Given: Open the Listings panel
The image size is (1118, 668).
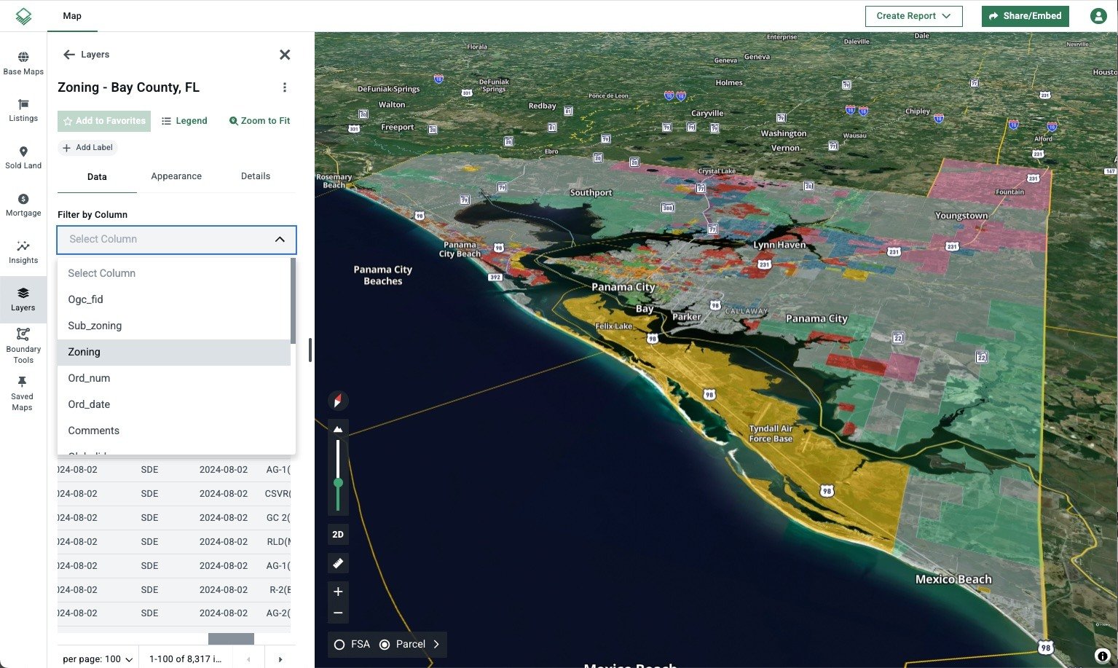Looking at the screenshot, I should point(23,111).
